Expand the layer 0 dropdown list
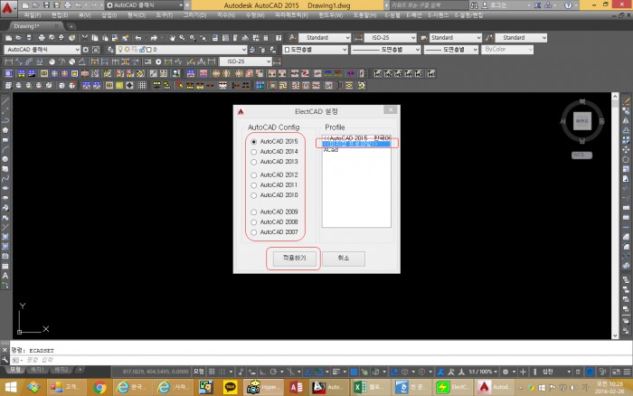 (244, 50)
